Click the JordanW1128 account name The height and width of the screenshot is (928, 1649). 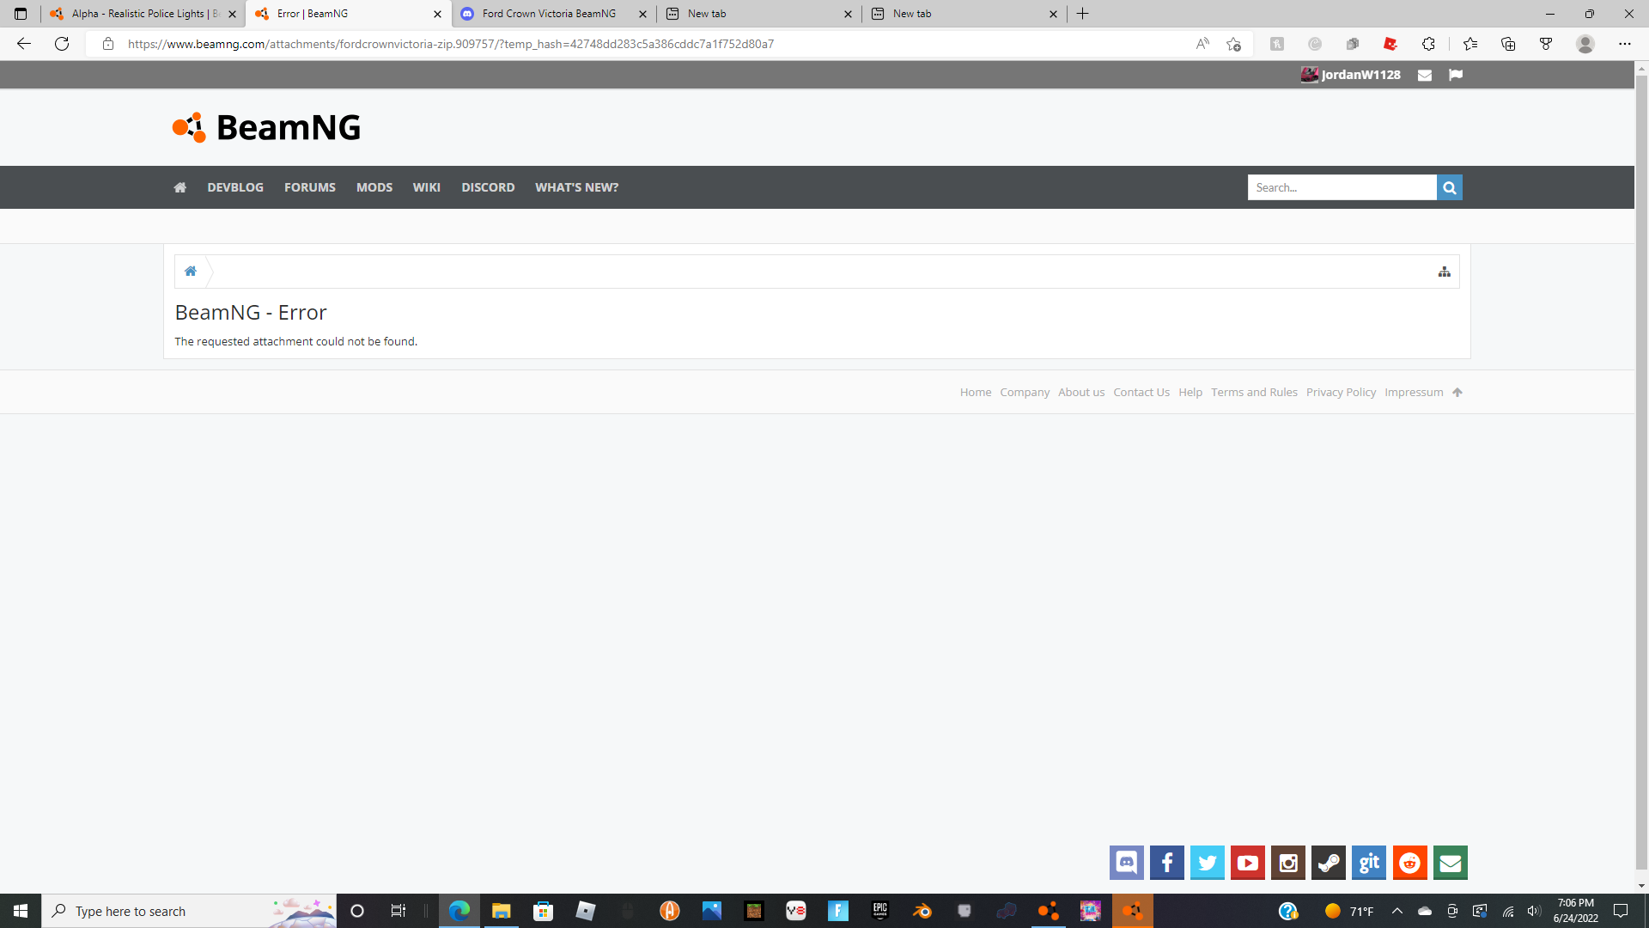(1360, 75)
